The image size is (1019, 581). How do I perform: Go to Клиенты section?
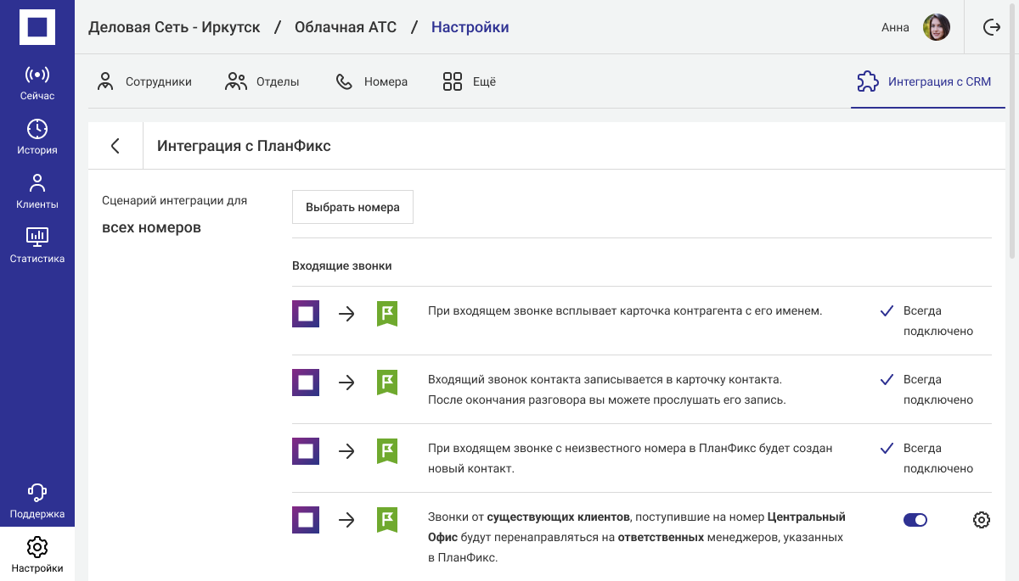pos(37,192)
